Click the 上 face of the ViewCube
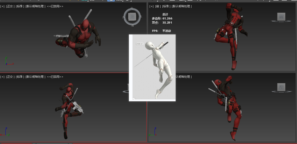297x144 pixels. coord(132,17)
